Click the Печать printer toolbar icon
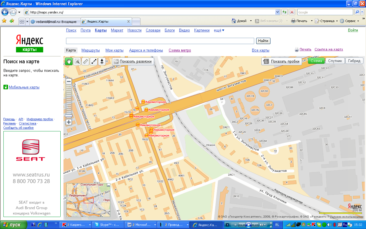Image resolution: width=366 pixels, height=229 pixels. (293, 21)
